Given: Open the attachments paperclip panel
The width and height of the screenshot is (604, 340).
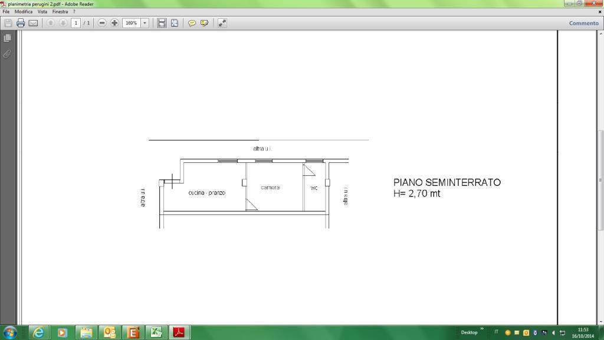Looking at the screenshot, I should pyautogui.click(x=7, y=54).
